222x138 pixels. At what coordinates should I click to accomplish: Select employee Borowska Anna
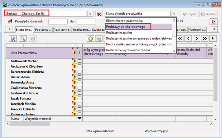pos(22,82)
